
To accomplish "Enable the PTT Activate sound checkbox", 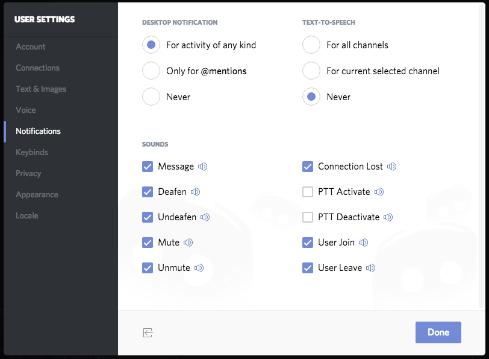I will click(x=308, y=192).
